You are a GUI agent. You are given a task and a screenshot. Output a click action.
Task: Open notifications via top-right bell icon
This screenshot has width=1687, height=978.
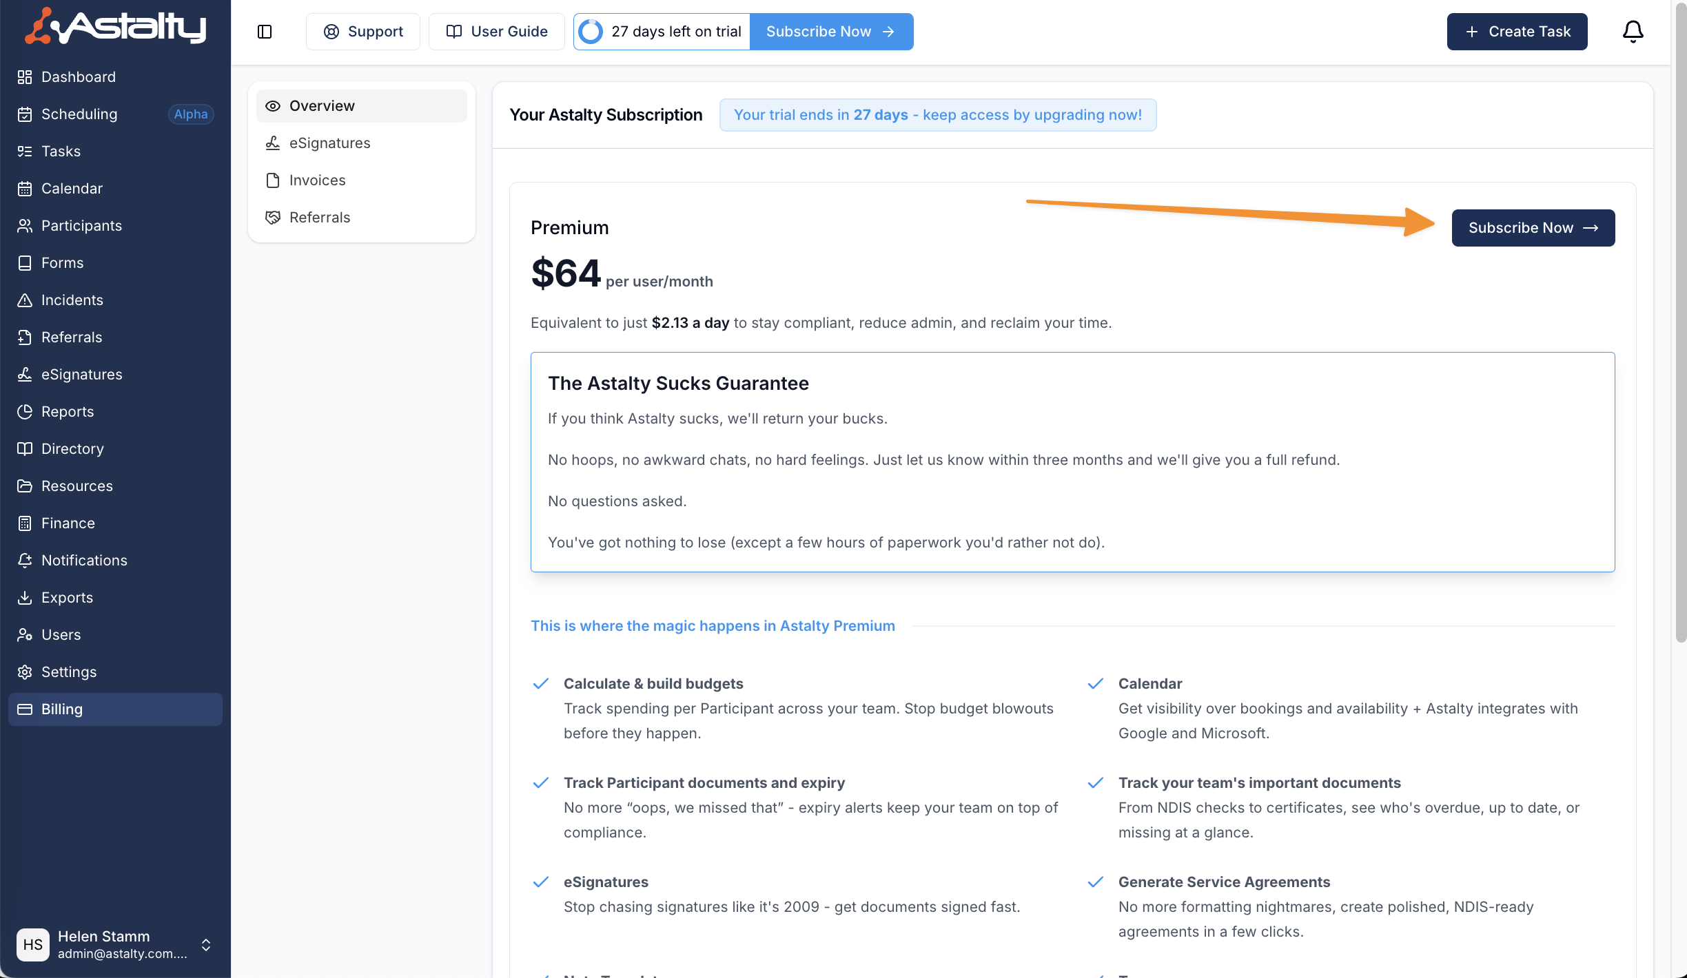point(1633,32)
